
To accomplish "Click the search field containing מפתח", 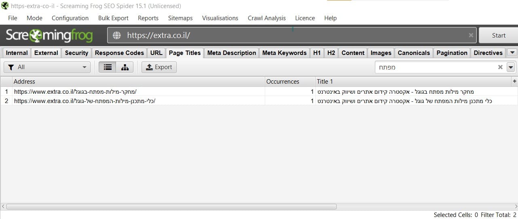I will (436, 67).
